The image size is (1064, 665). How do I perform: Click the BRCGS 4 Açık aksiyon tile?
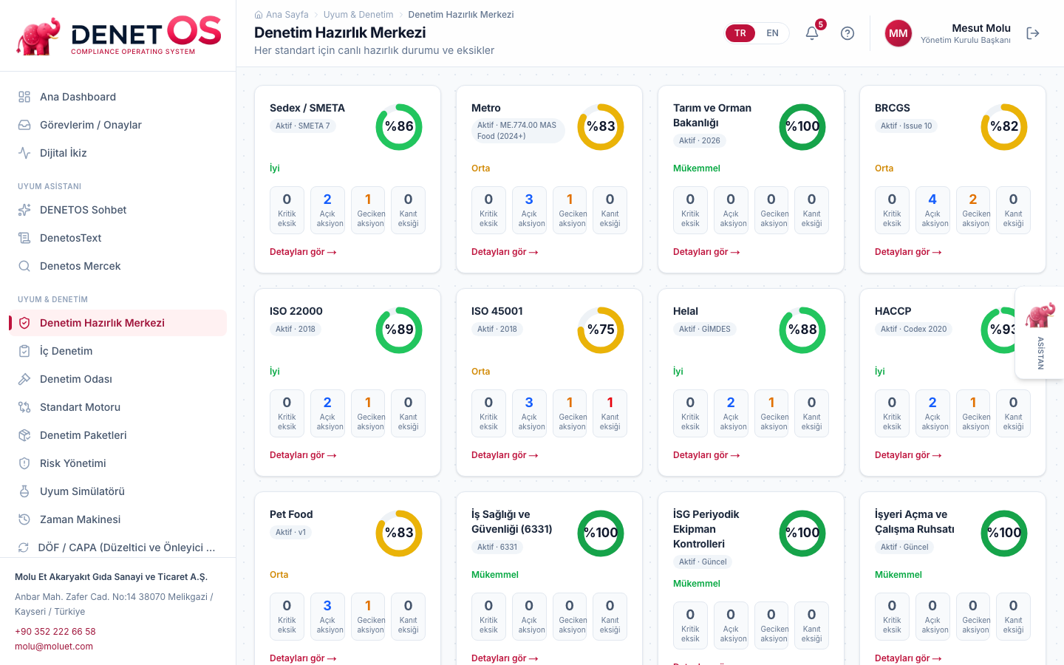[x=932, y=210]
